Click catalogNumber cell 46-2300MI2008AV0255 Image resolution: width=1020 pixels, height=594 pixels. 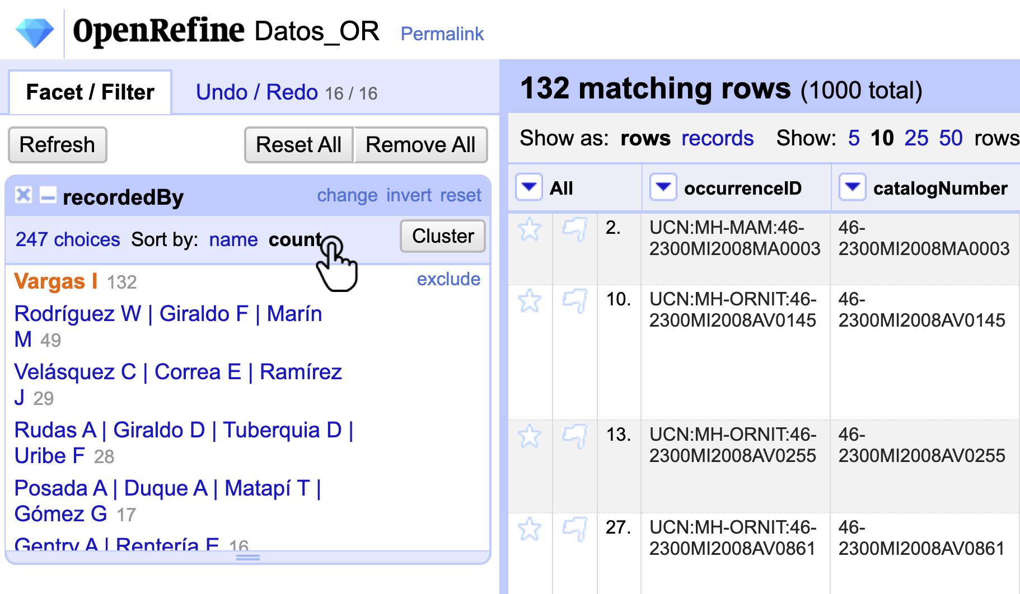tap(922, 445)
